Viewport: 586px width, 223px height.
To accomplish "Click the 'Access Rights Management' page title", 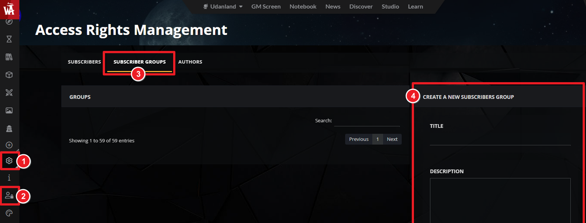I will (x=131, y=30).
